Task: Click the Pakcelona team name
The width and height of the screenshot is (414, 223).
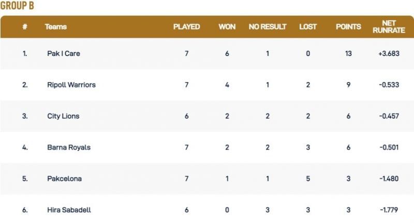Action: pos(64,179)
